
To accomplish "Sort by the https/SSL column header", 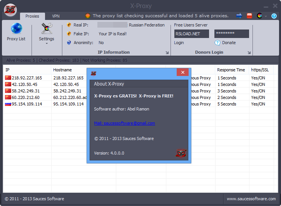I will point(261,70).
